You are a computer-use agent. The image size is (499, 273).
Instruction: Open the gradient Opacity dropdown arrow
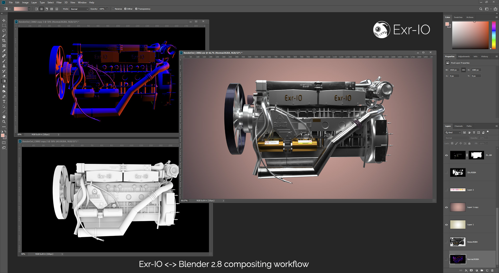107,9
